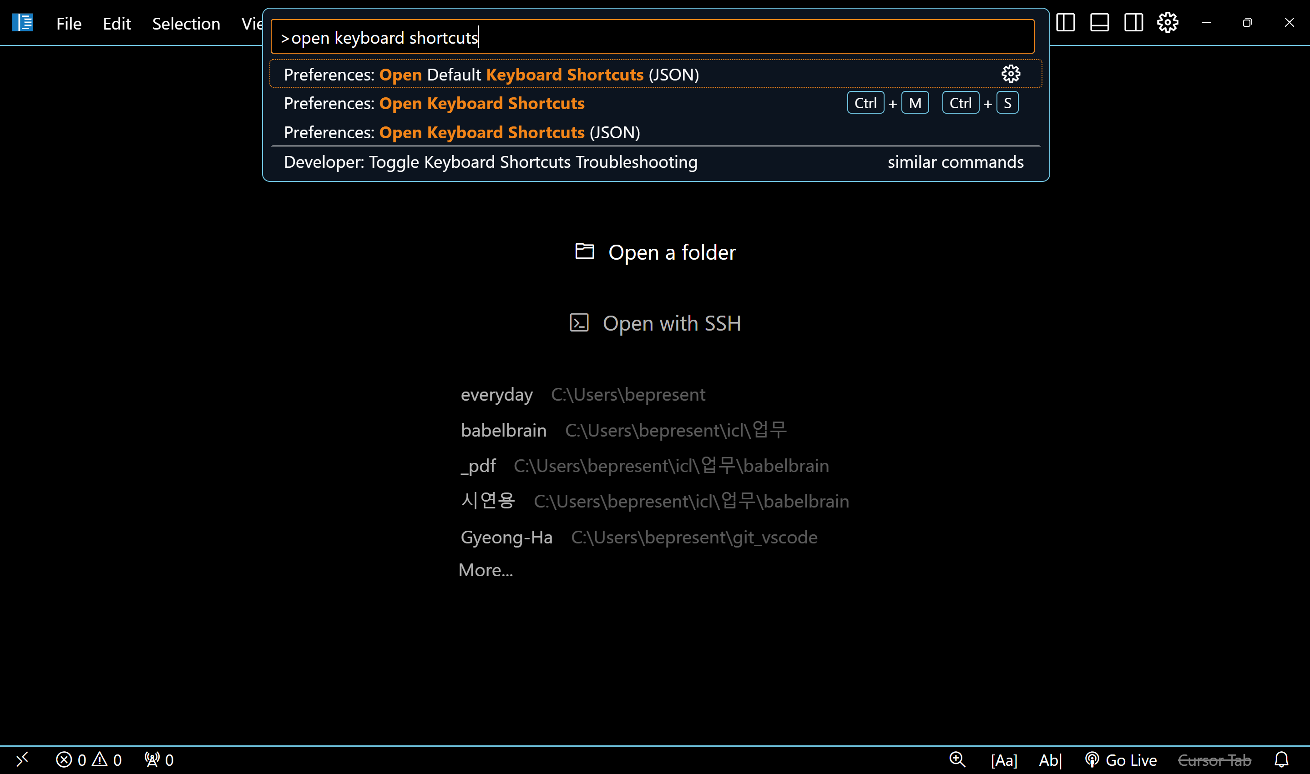Click the folder icon beside Open a folder
The height and width of the screenshot is (774, 1310).
click(x=584, y=251)
